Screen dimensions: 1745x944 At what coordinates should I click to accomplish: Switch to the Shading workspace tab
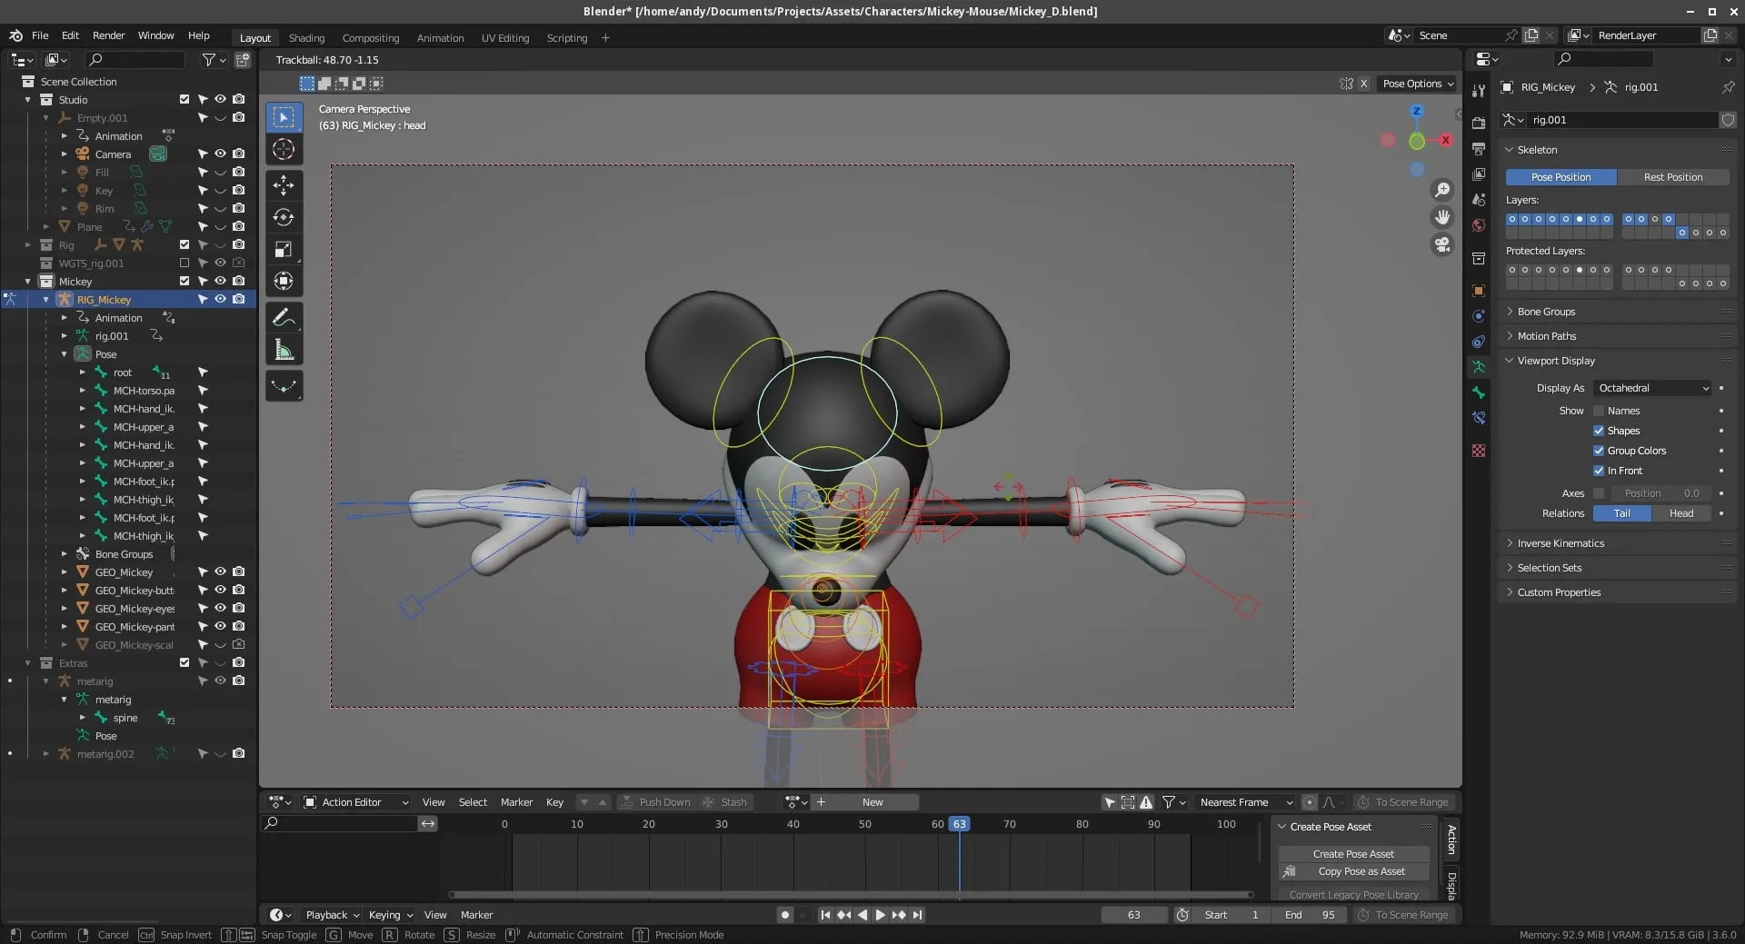pos(306,38)
